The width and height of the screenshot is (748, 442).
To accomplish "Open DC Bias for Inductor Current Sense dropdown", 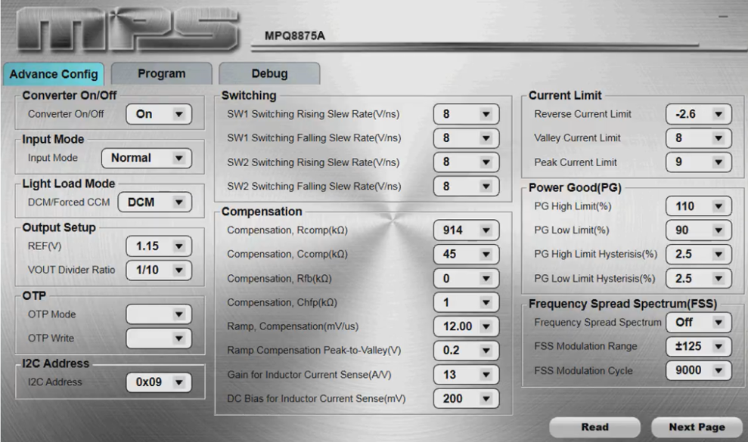I will (466, 399).
